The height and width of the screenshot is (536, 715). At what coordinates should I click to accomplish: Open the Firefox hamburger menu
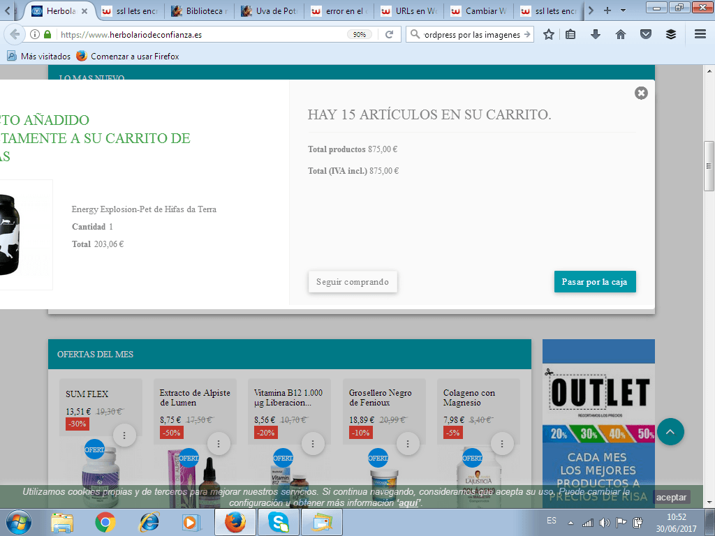[700, 34]
